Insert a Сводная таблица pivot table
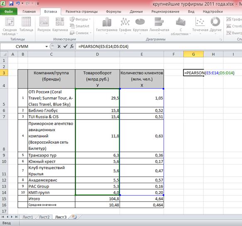Viewport: 242px width, 226px height. click(10, 26)
